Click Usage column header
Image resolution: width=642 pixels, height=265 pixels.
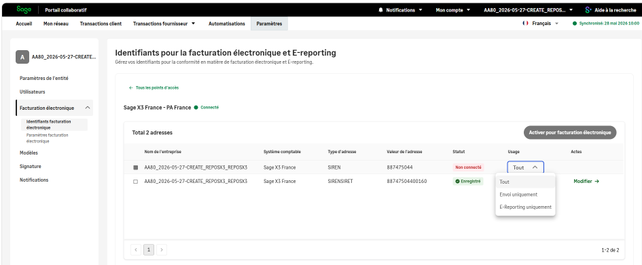pos(514,152)
